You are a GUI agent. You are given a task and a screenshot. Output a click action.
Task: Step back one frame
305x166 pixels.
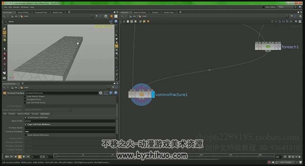pyautogui.click(x=11, y=157)
